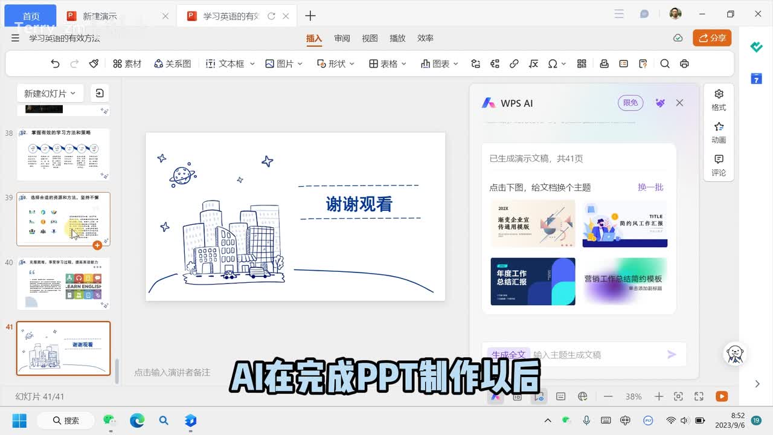Insert a hyperlink using the link icon
This screenshot has height=435, width=773.
tap(514, 64)
